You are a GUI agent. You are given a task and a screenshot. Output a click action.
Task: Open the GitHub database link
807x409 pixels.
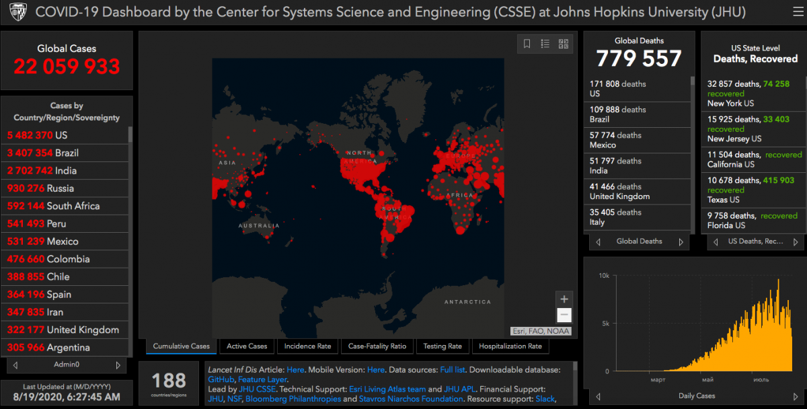pyautogui.click(x=221, y=379)
